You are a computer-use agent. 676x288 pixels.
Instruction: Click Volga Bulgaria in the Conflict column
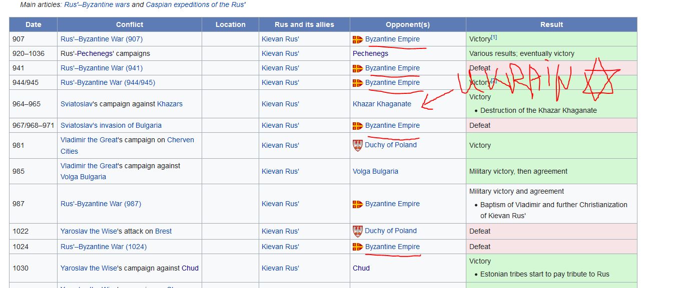click(83, 177)
